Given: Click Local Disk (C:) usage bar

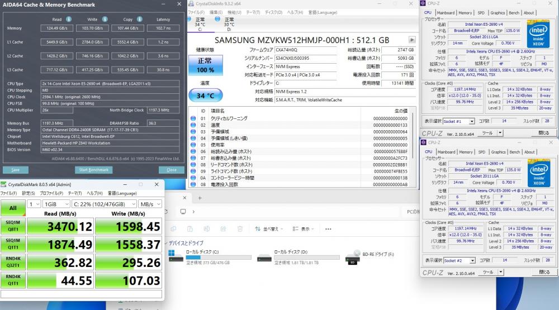Looking at the screenshot, I should 219,257.
